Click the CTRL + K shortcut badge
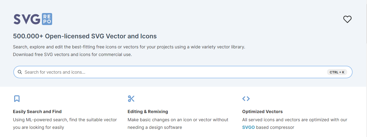This screenshot has width=367, height=137. click(337, 72)
